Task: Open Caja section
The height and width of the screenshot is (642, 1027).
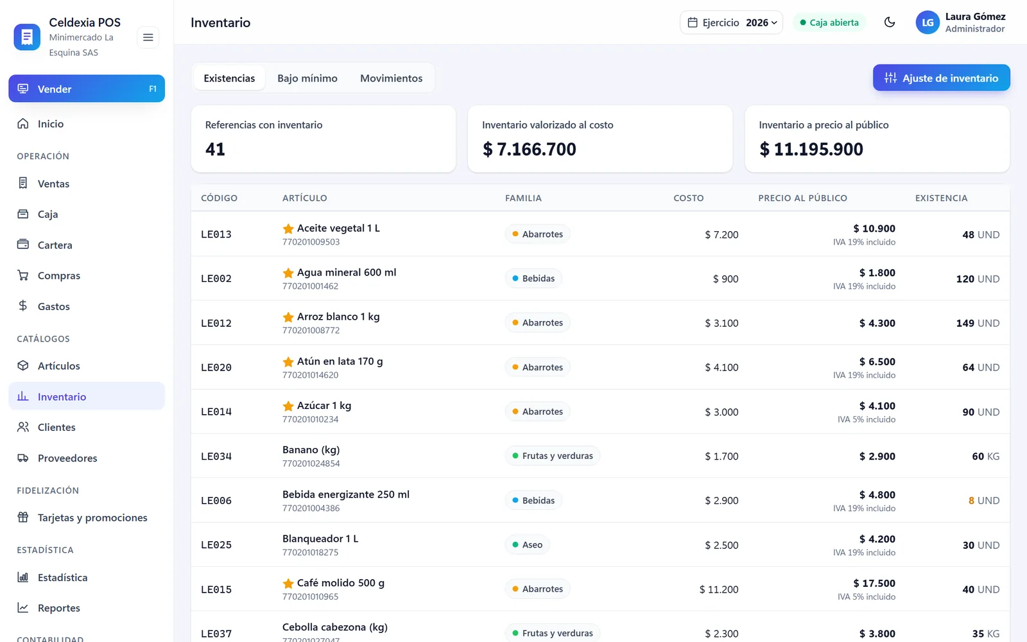Action: [x=87, y=214]
